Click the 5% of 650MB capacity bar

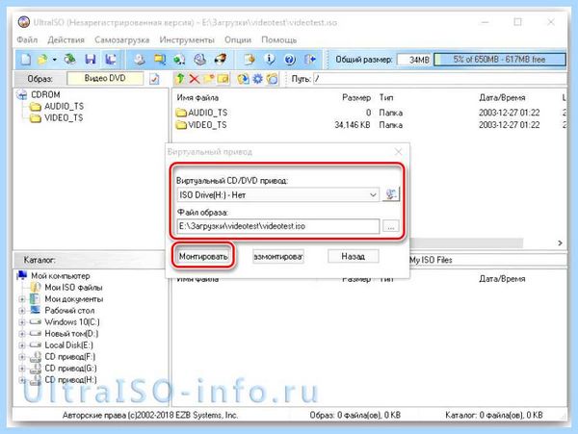click(499, 60)
